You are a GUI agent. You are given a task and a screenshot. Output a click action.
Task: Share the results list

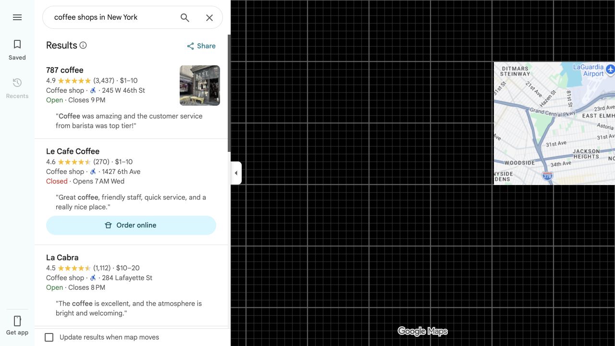[201, 46]
